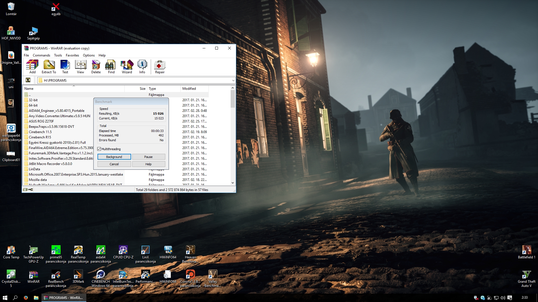Open the Help menu
538x302 pixels.
tap(102, 55)
